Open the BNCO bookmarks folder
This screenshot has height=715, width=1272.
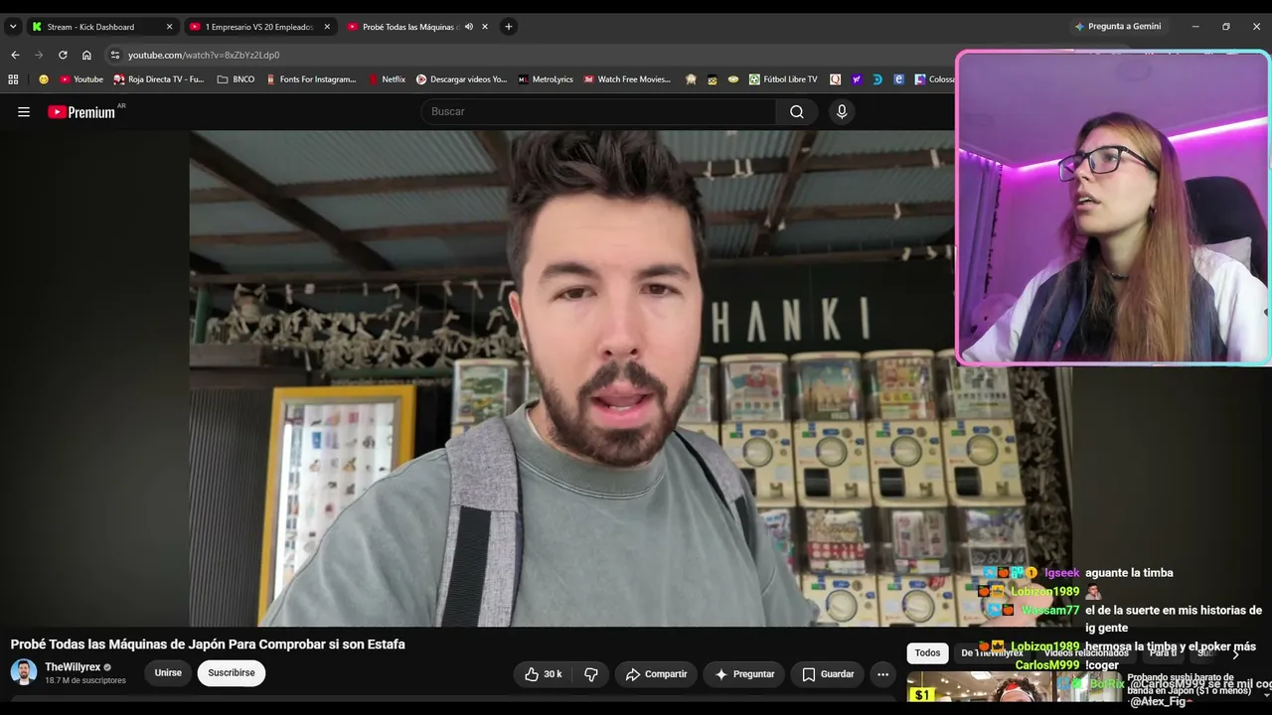pyautogui.click(x=236, y=79)
